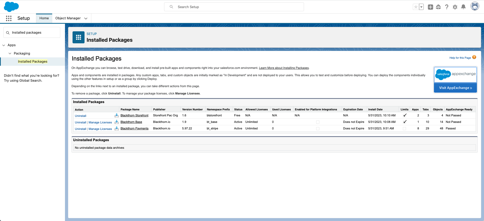Screen dimensions: 484x221
Task: Open the App Launcher grid icon
Action: pyautogui.click(x=9, y=18)
